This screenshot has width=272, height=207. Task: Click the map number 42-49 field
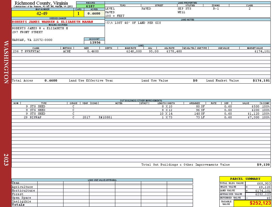point(42,13)
